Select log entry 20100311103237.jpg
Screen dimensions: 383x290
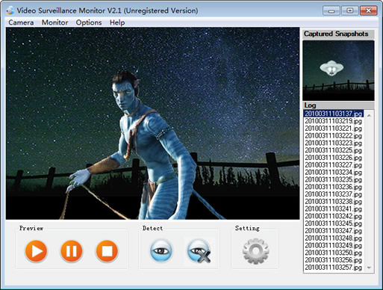[x=334, y=194]
